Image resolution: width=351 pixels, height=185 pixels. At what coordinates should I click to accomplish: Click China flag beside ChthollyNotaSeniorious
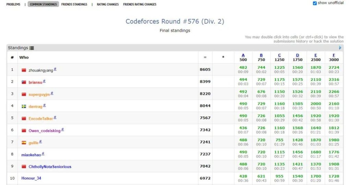24,166
